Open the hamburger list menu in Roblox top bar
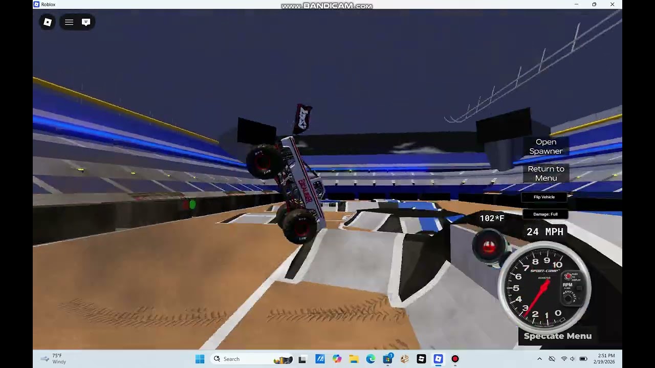655x368 pixels. point(69,22)
